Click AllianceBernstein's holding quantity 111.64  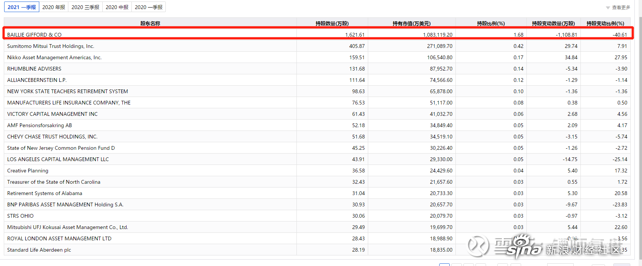[357, 80]
